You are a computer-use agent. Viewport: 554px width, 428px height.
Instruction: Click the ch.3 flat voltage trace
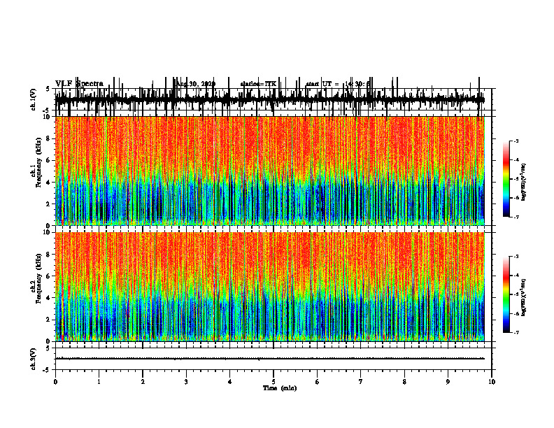270,359
